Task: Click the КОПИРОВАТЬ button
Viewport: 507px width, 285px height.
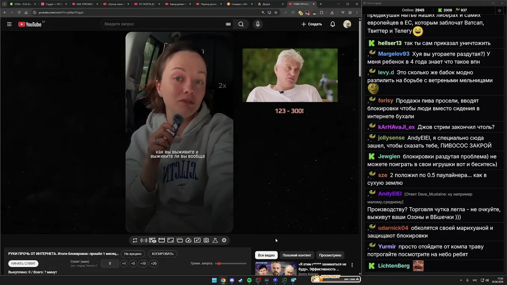Action: click(x=163, y=254)
